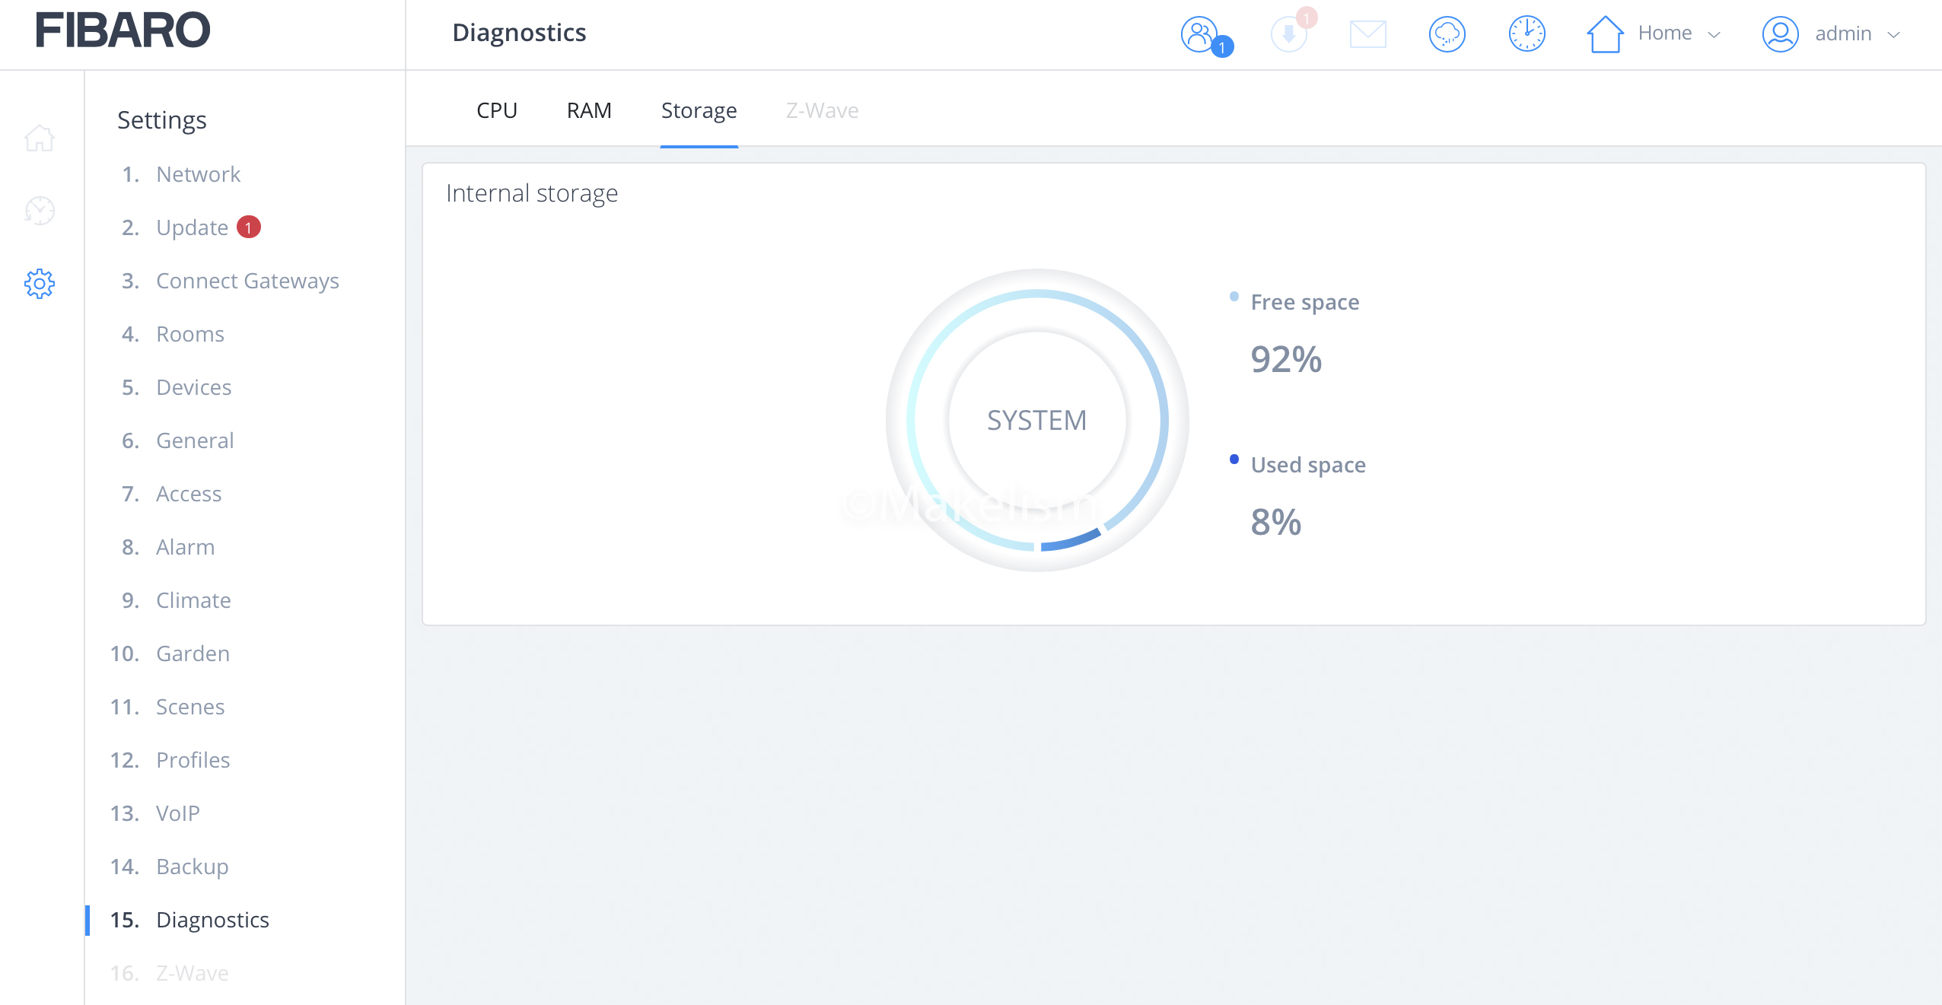Expand the admin account dropdown

click(x=1894, y=35)
